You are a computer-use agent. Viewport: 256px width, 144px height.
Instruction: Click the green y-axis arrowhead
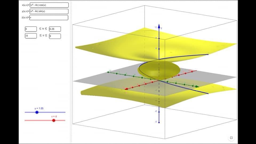click(x=197, y=86)
